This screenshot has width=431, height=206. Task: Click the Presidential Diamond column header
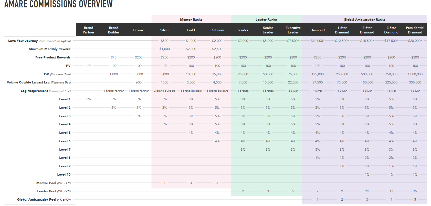[x=415, y=30]
